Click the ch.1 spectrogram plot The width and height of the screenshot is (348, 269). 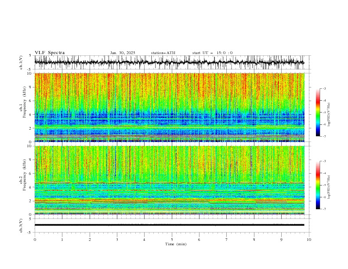tap(170, 107)
